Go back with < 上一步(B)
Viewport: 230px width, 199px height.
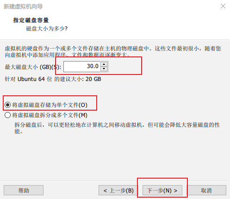coord(118,190)
